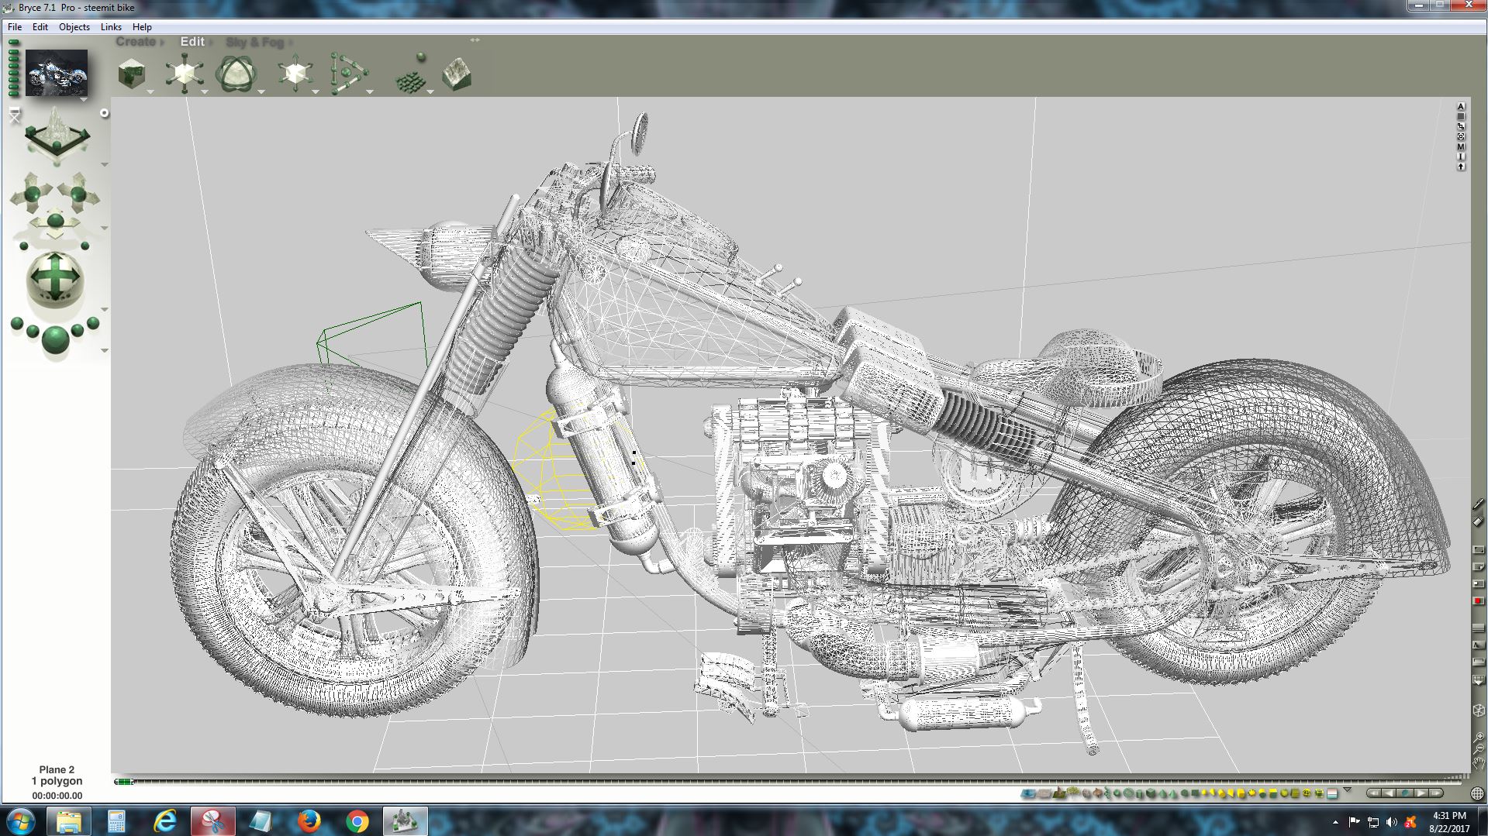This screenshot has height=836, width=1488.
Task: Toggle the bracketed selection display button
Action: tap(1461, 136)
